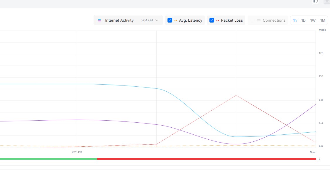
Task: Click the packet loss peak on chart
Action: pos(236,95)
